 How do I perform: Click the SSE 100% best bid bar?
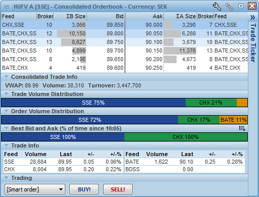pyautogui.click(x=63, y=137)
